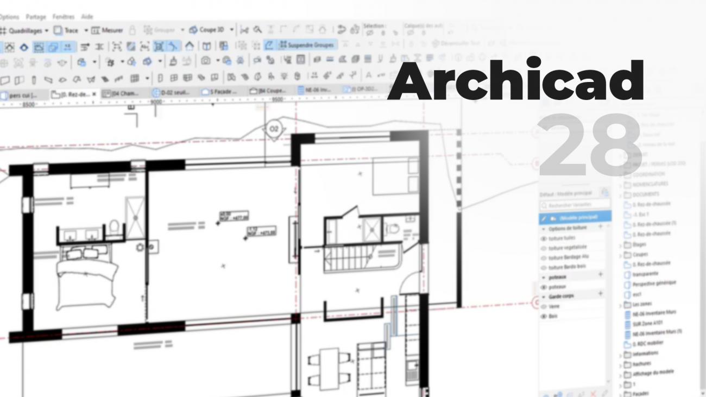Toggle visibility of Verre under Garde corps

(x=544, y=305)
